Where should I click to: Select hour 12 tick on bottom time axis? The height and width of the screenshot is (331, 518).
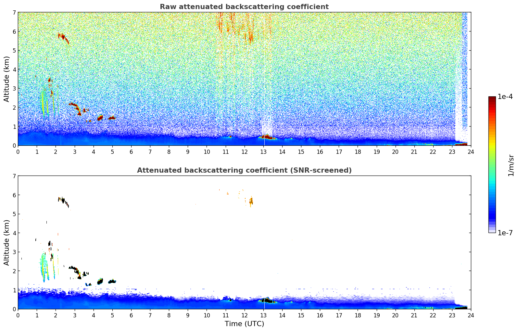(x=244, y=315)
